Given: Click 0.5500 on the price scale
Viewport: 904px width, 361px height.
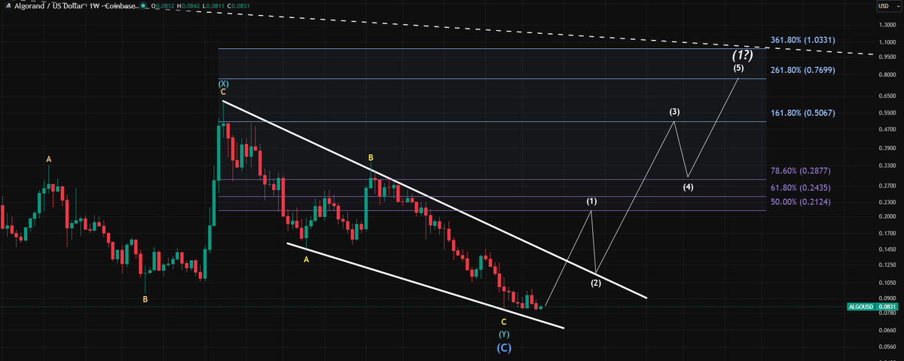Looking at the screenshot, I should point(887,113).
